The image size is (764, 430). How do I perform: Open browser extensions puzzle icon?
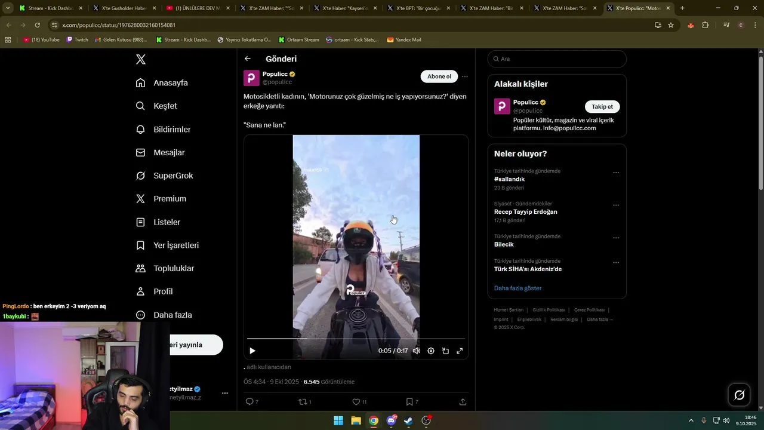[x=706, y=25]
